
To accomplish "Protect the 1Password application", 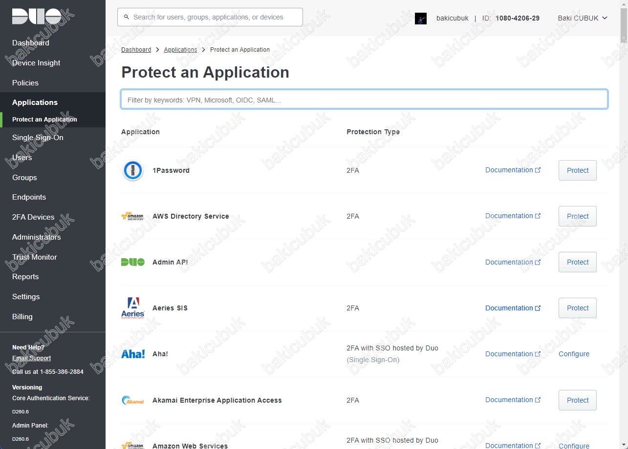I will click(x=578, y=170).
